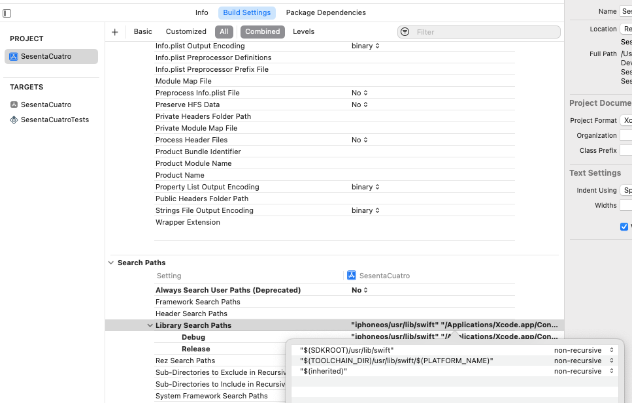This screenshot has height=403, width=632.
Task: Focus the Filter search field
Action: point(479,32)
